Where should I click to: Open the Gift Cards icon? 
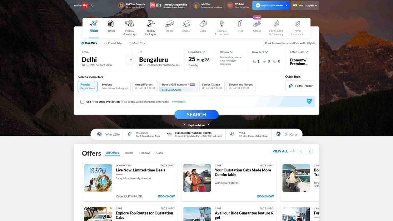[278, 134]
